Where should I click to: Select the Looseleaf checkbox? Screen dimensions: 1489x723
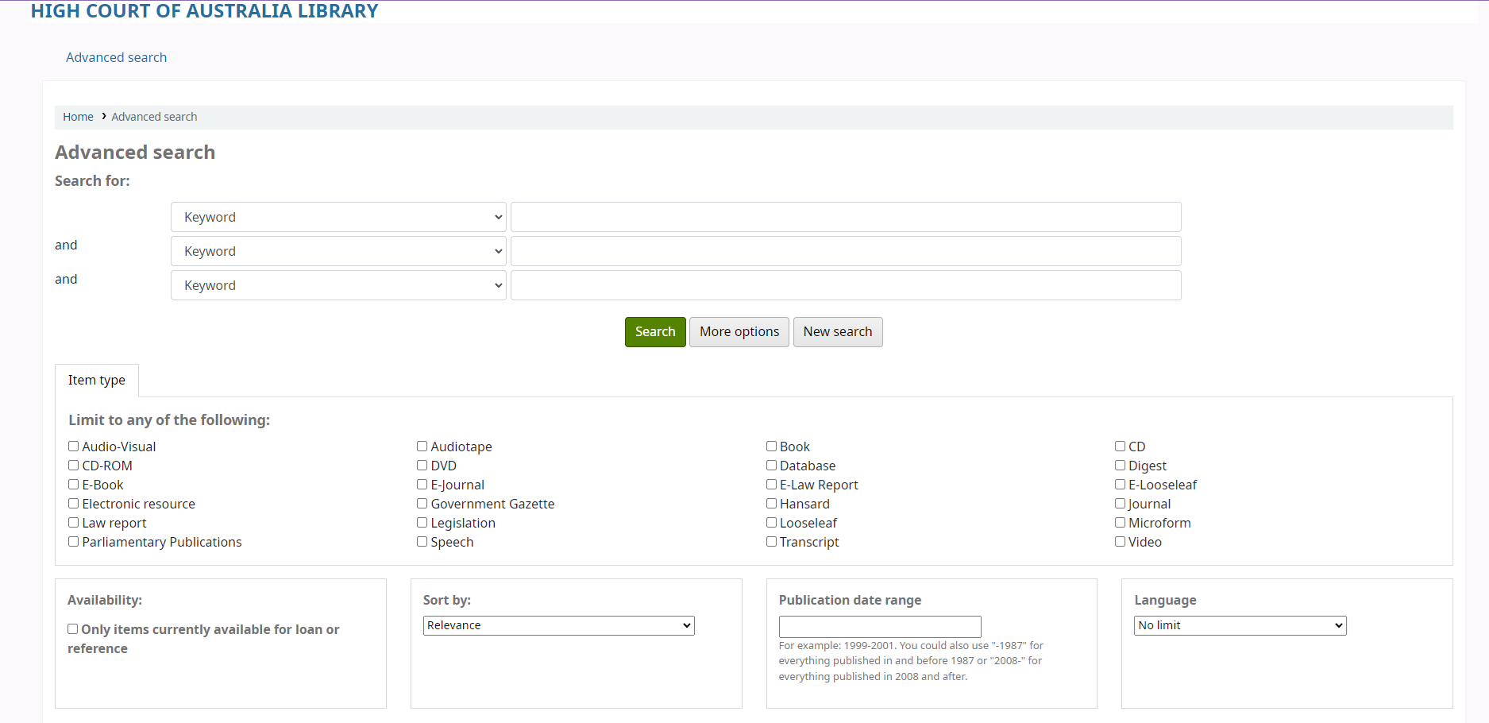pyautogui.click(x=771, y=523)
